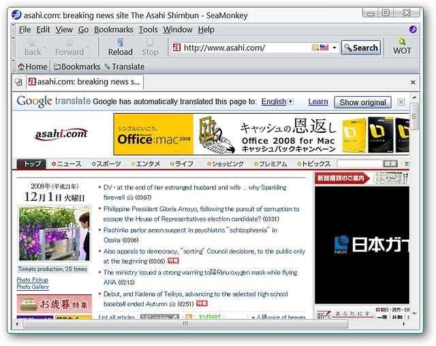Click the flag icon in the URL bar
This screenshot has width=436, height=346.
point(324,48)
